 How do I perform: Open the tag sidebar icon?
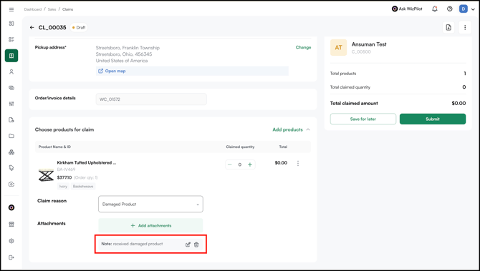click(x=11, y=168)
